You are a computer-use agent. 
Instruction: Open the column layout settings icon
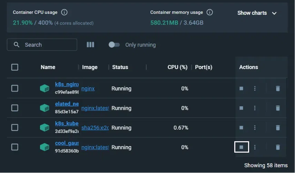[90, 45]
